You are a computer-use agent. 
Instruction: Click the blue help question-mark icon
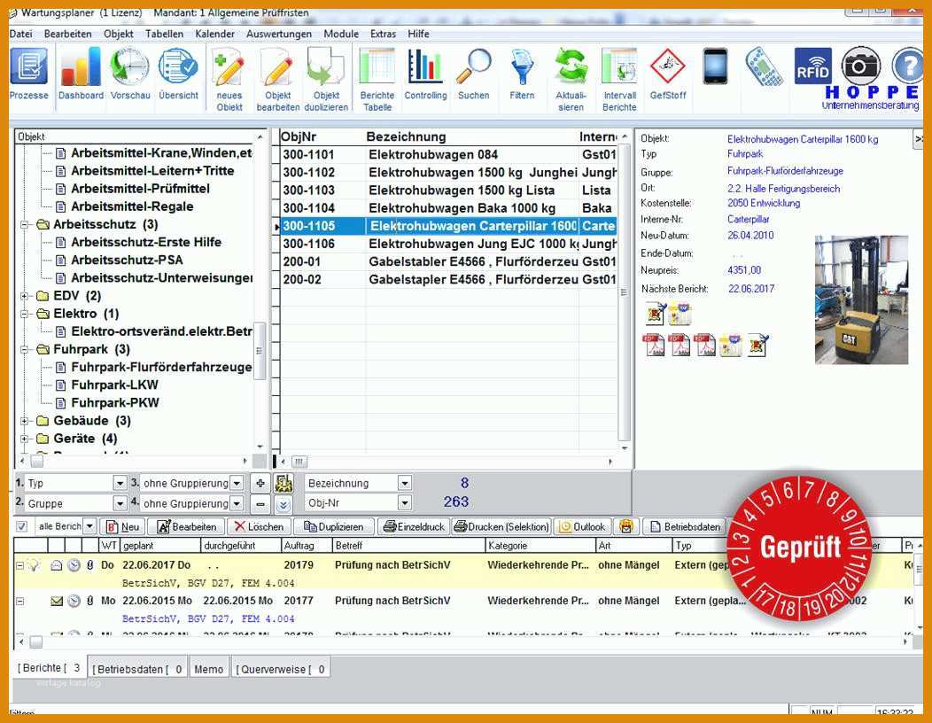(x=906, y=66)
